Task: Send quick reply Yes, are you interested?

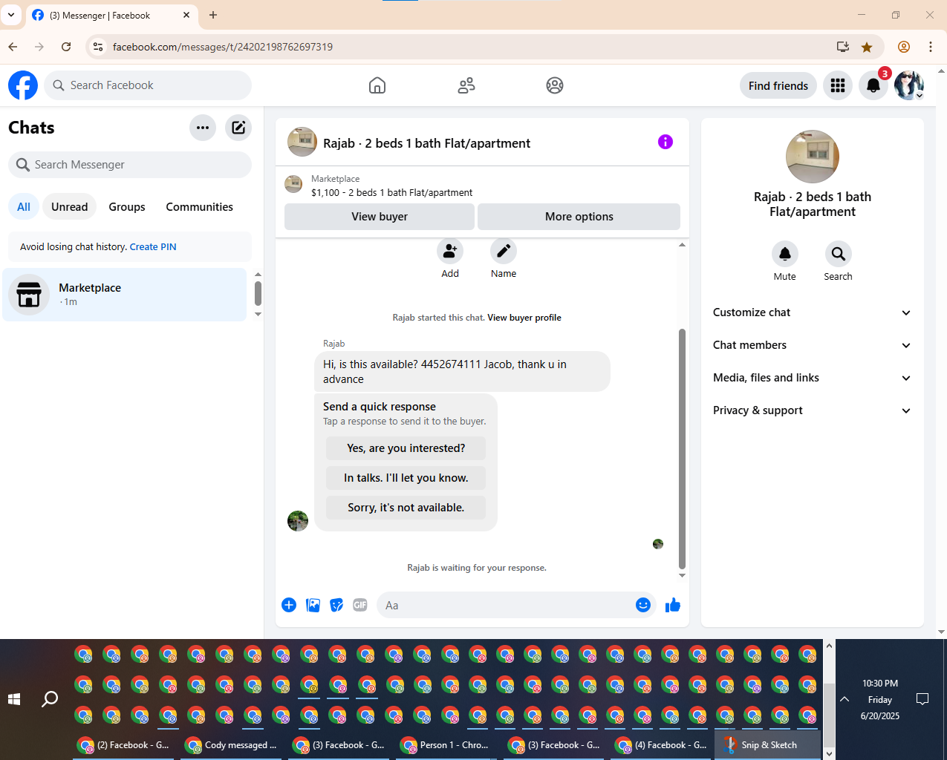Action: coord(406,448)
